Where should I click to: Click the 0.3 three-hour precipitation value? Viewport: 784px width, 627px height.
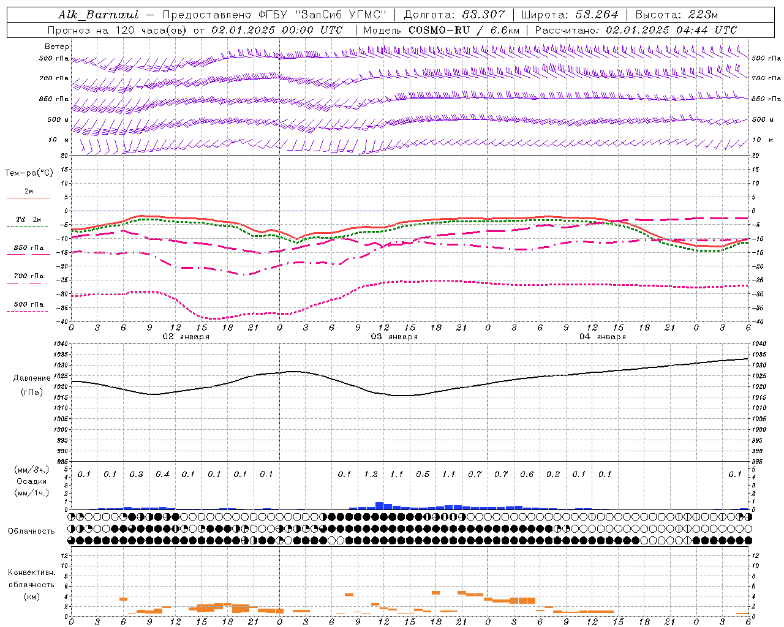136,475
